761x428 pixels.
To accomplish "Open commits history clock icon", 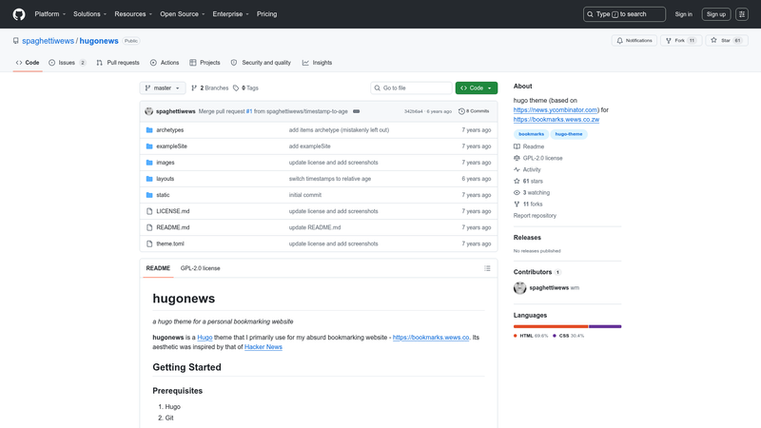I will click(x=461, y=111).
